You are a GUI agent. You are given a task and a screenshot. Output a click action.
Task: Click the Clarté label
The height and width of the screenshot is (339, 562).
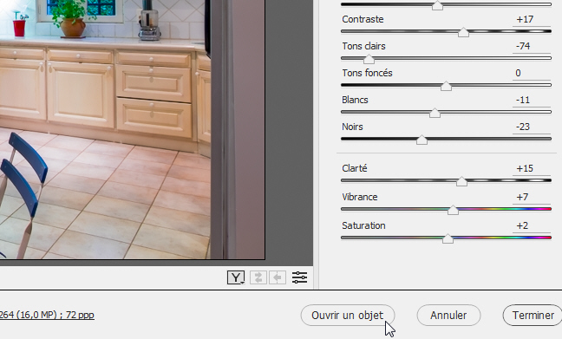(x=355, y=168)
